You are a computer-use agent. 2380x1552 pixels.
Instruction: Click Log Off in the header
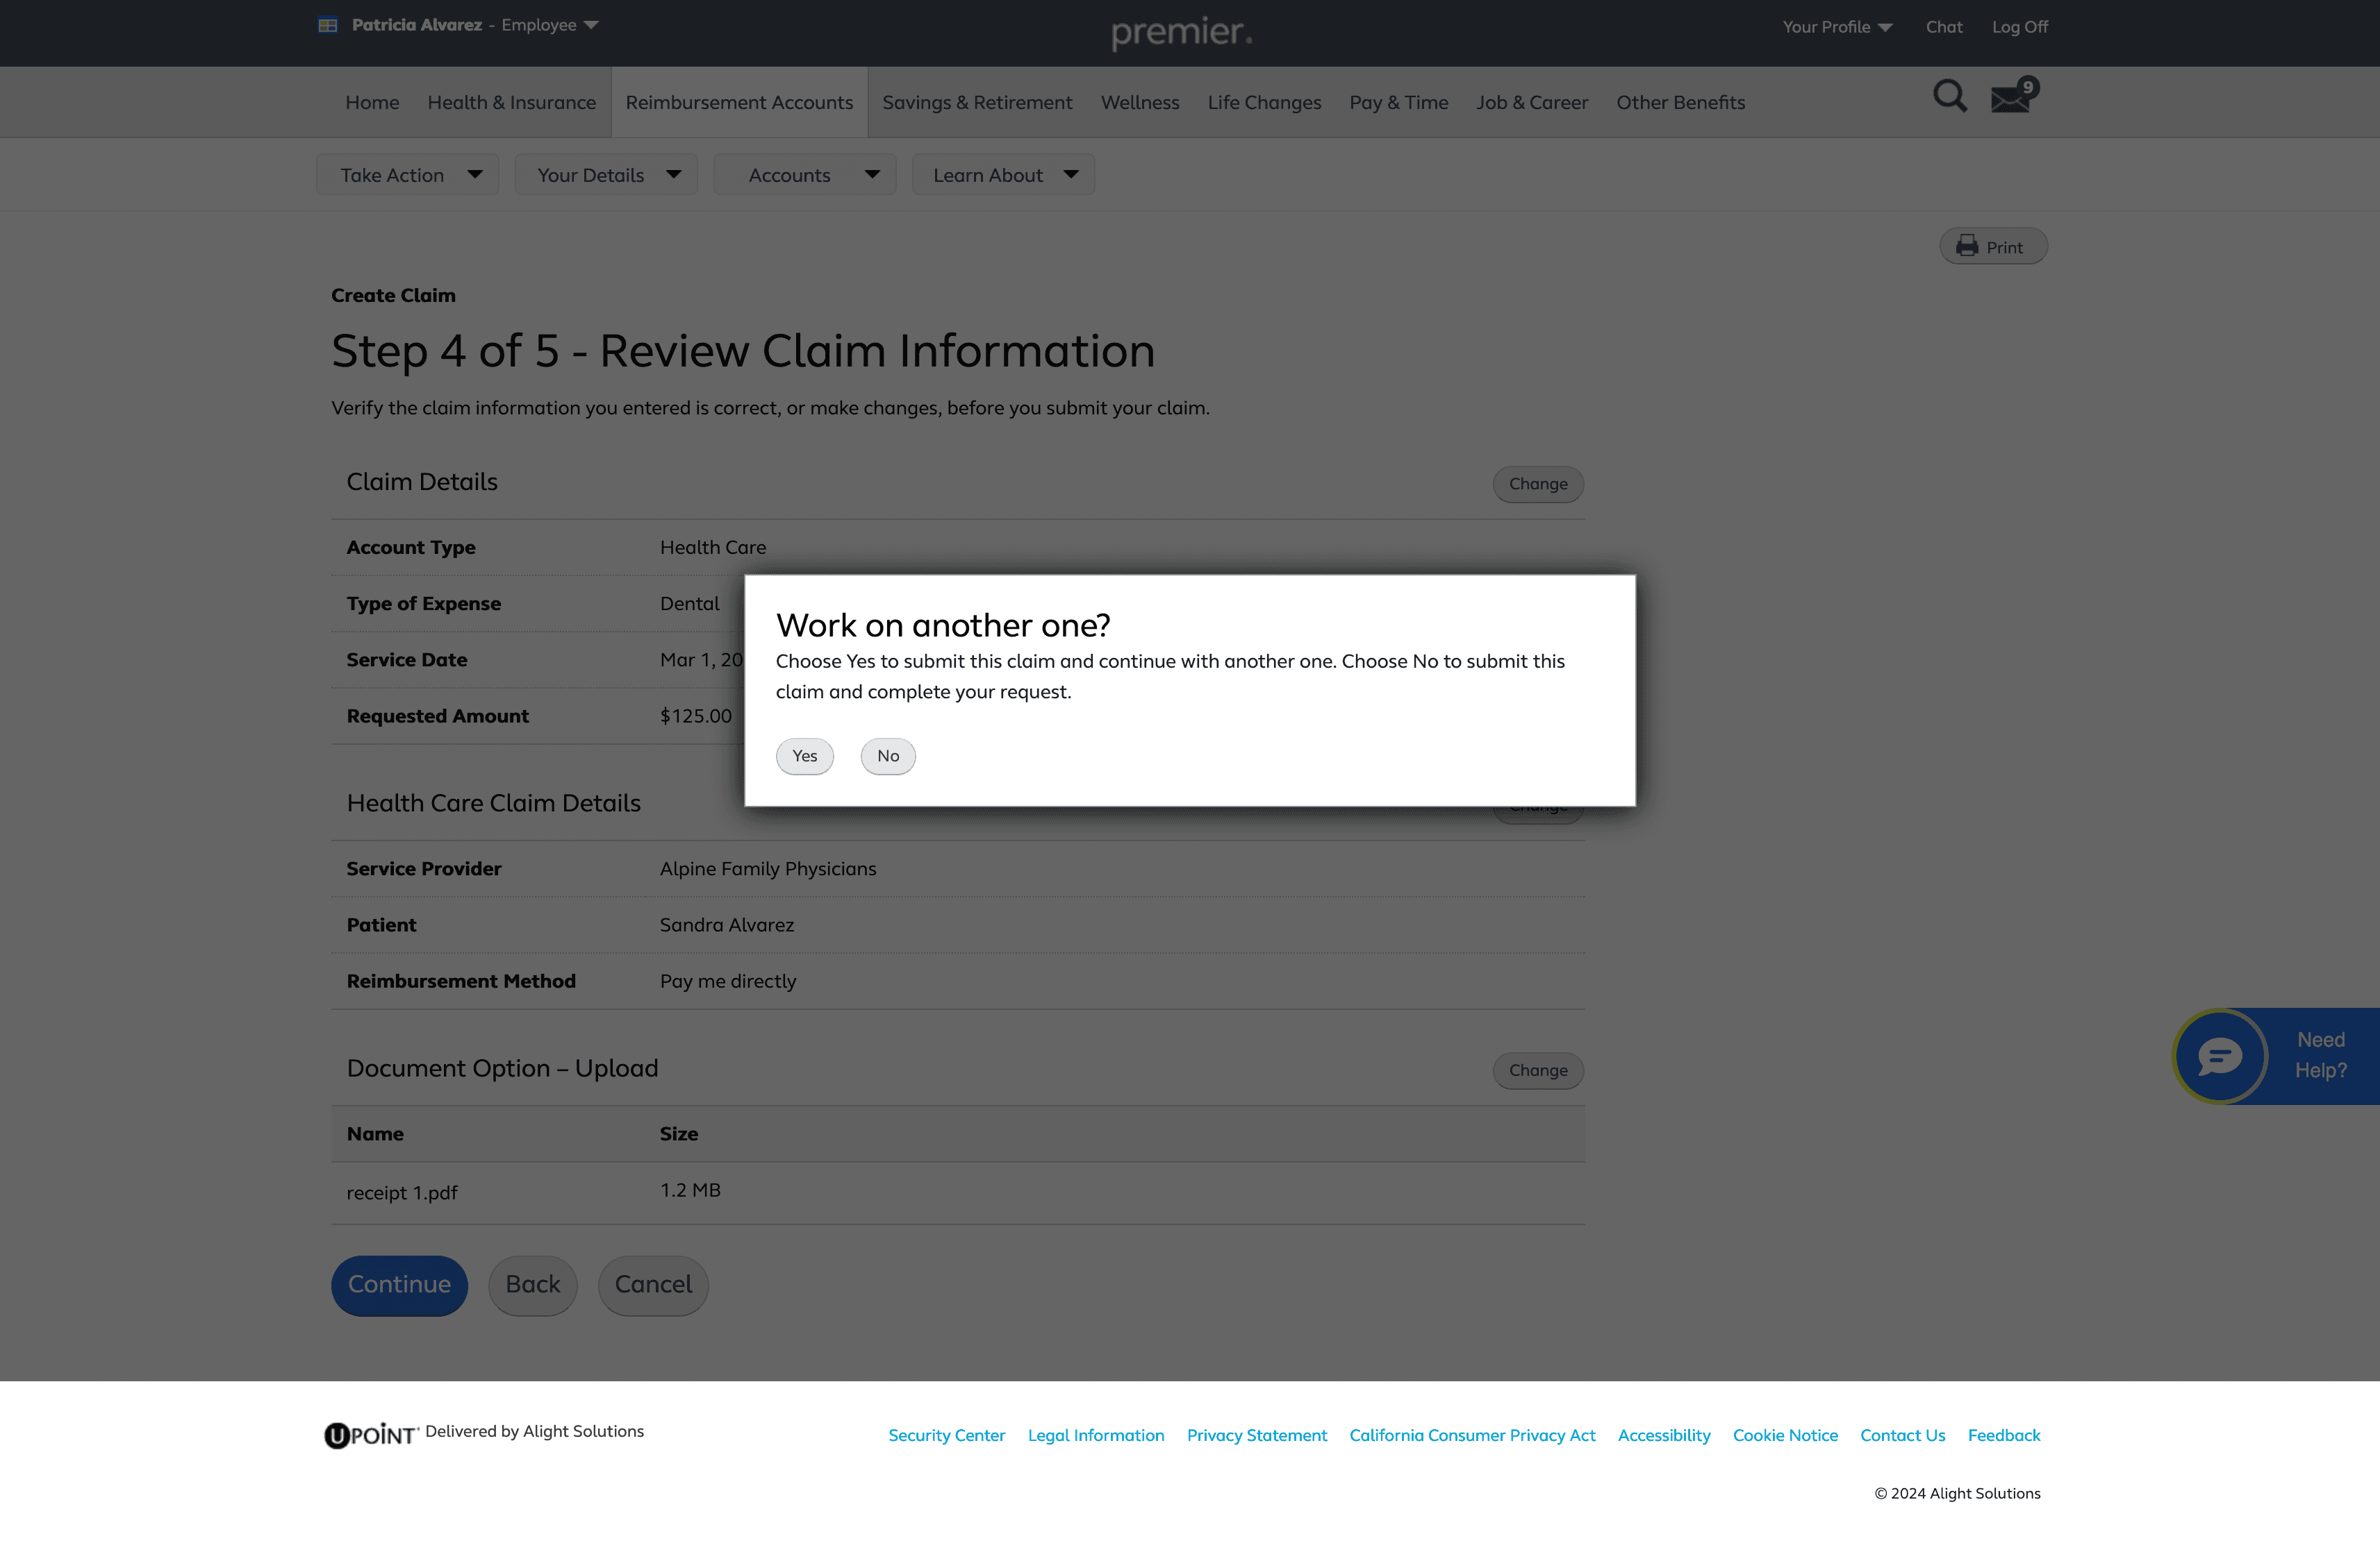point(2019,27)
